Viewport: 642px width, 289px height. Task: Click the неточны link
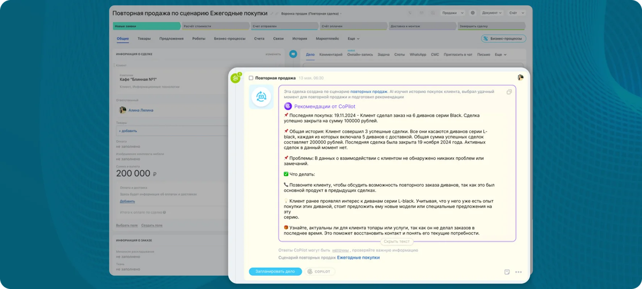point(340,250)
